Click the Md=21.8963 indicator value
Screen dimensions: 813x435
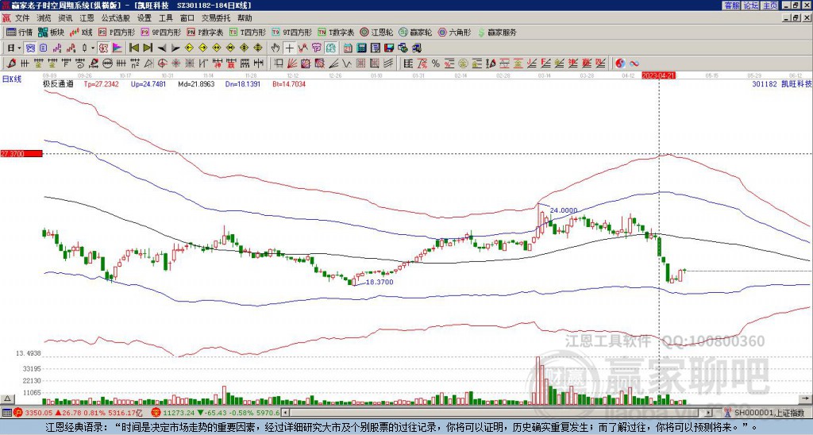click(196, 84)
